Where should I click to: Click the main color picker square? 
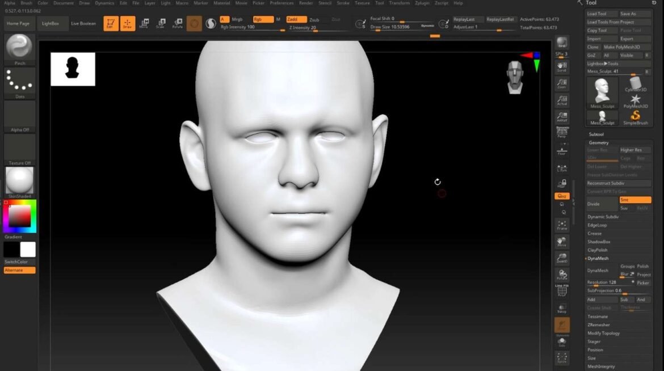(19, 216)
